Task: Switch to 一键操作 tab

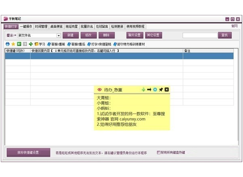Action: coord(26,27)
